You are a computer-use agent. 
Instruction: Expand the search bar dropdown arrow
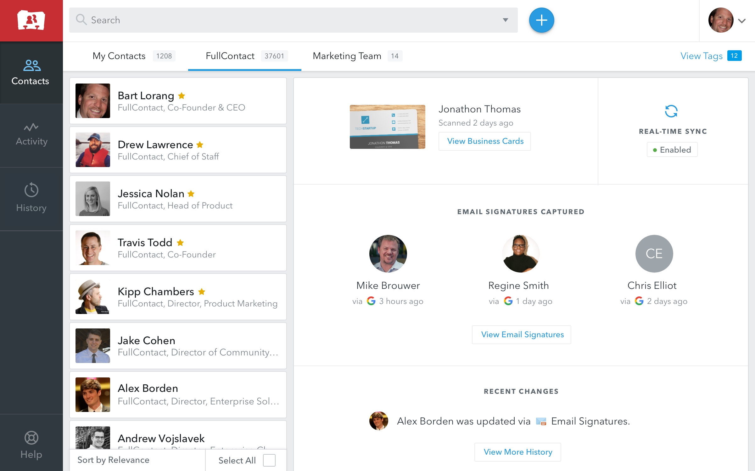(506, 20)
